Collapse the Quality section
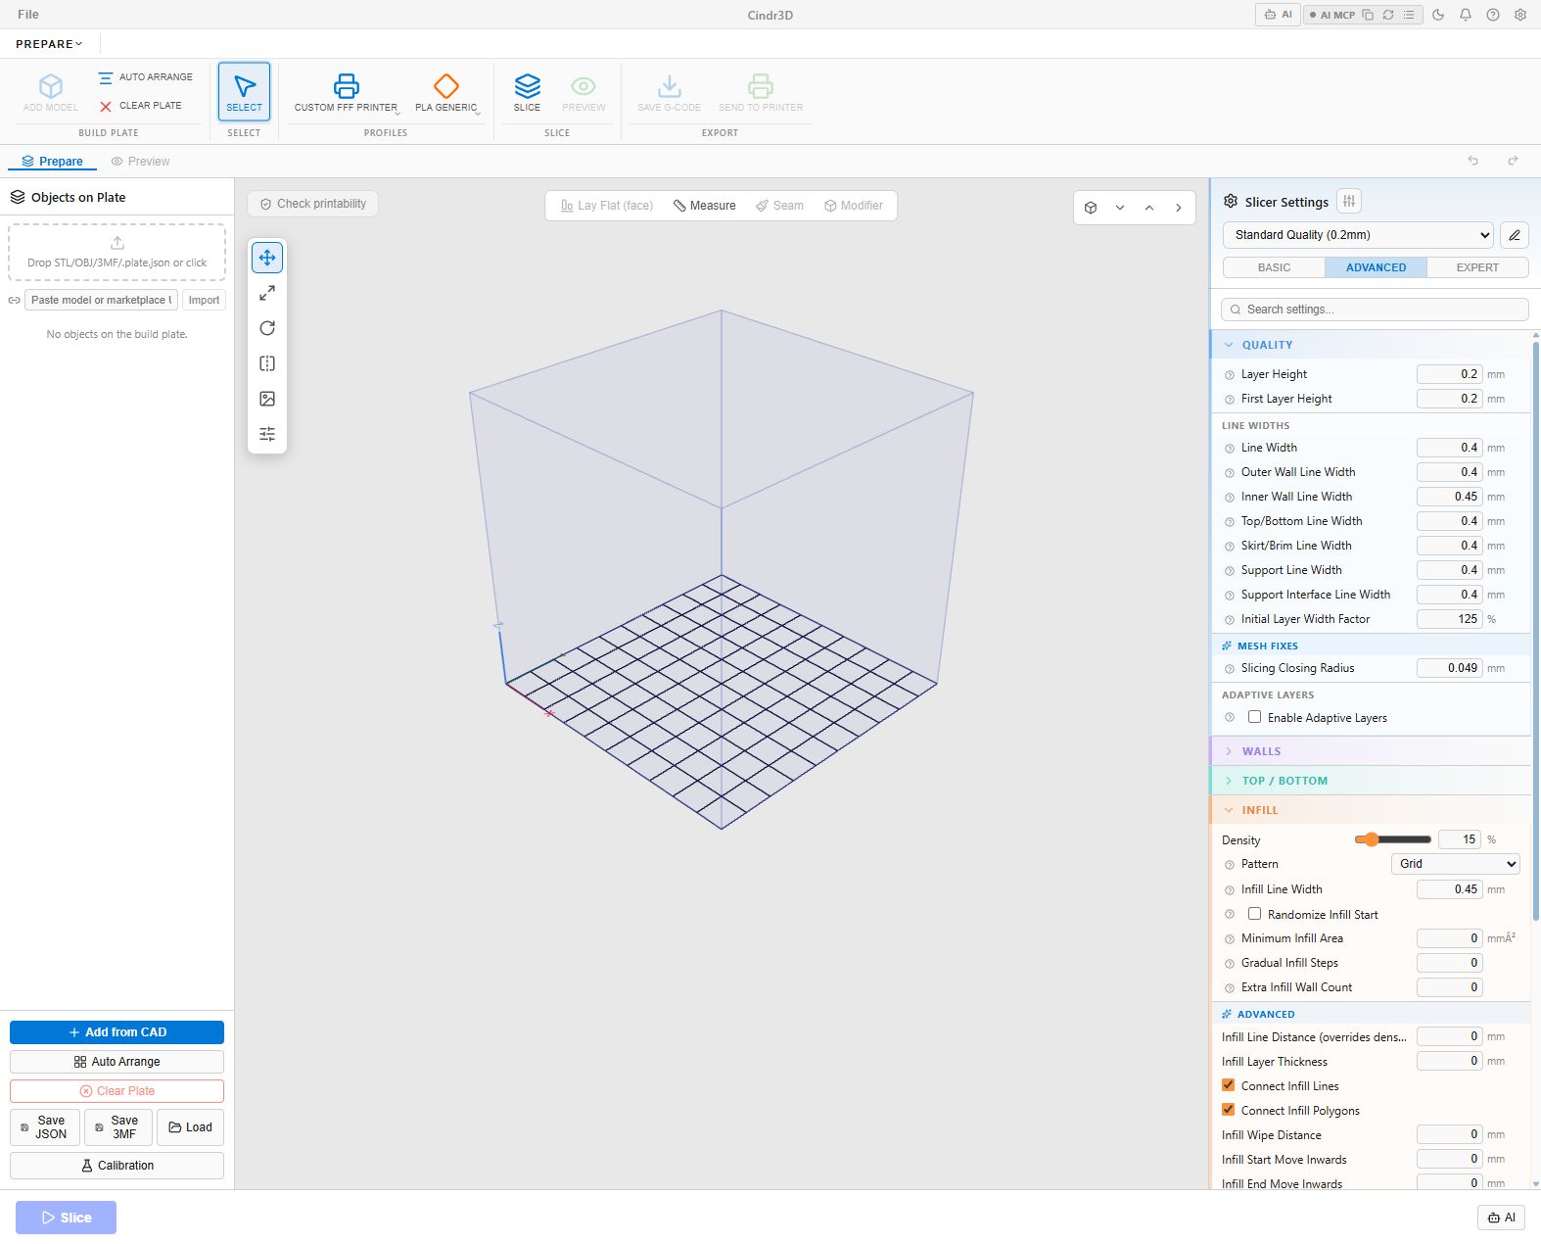Image resolution: width=1541 pixels, height=1244 pixels. click(1371, 345)
